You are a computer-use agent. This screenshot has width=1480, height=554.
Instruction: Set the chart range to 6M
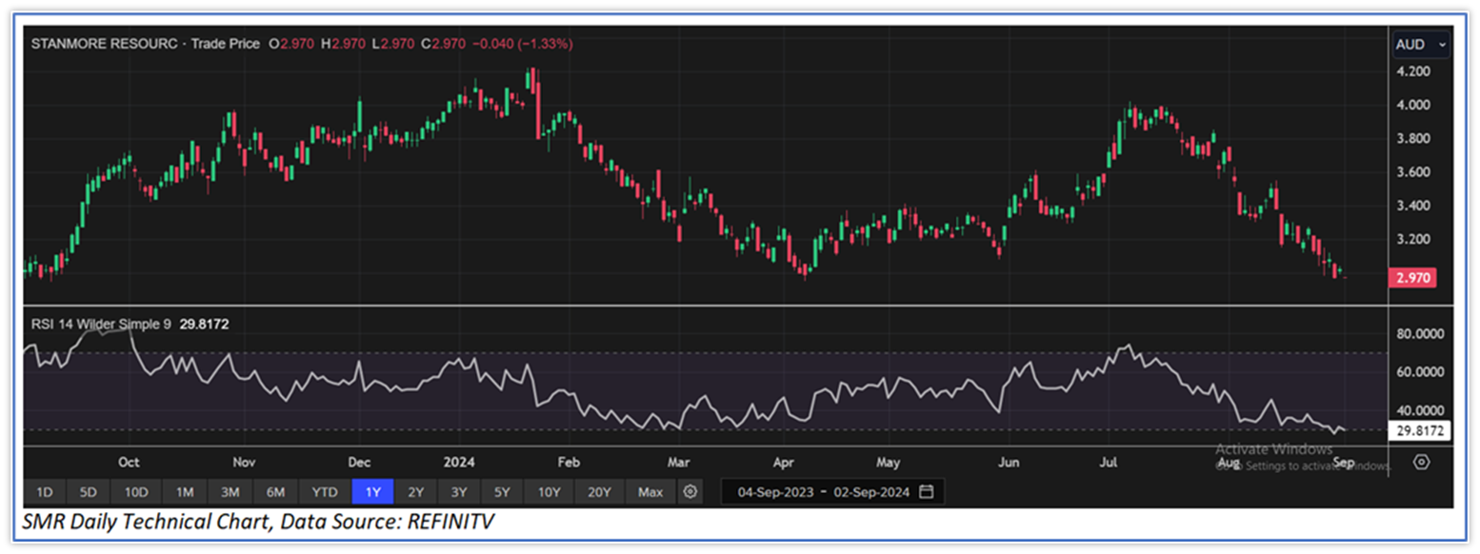[x=275, y=492]
